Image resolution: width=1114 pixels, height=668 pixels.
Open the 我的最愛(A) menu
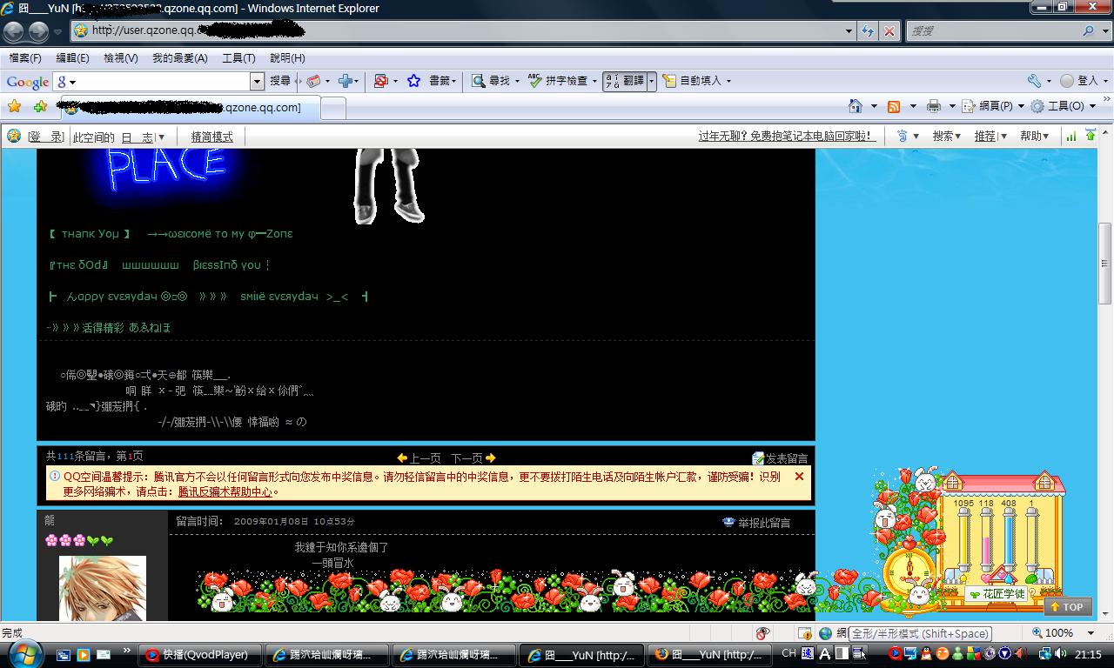coord(179,58)
